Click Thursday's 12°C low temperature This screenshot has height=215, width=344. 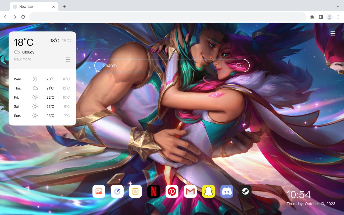66,88
